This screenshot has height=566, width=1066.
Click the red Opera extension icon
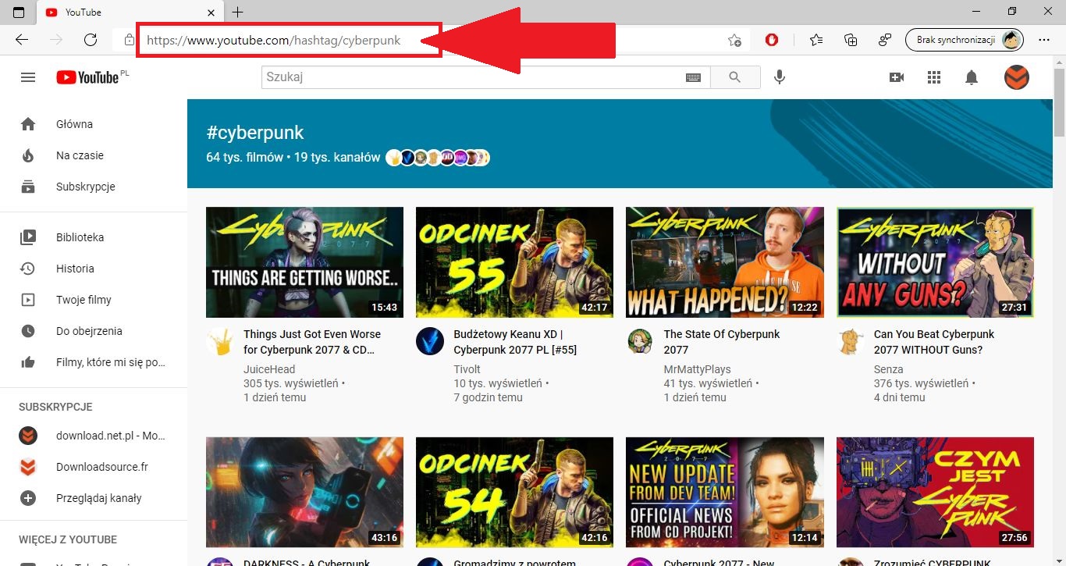(771, 40)
